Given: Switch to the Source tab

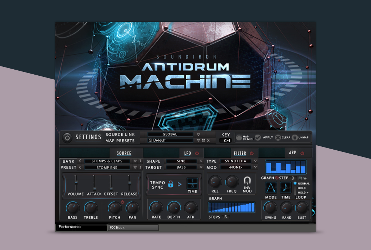Looking at the screenshot, I should [x=124, y=153].
